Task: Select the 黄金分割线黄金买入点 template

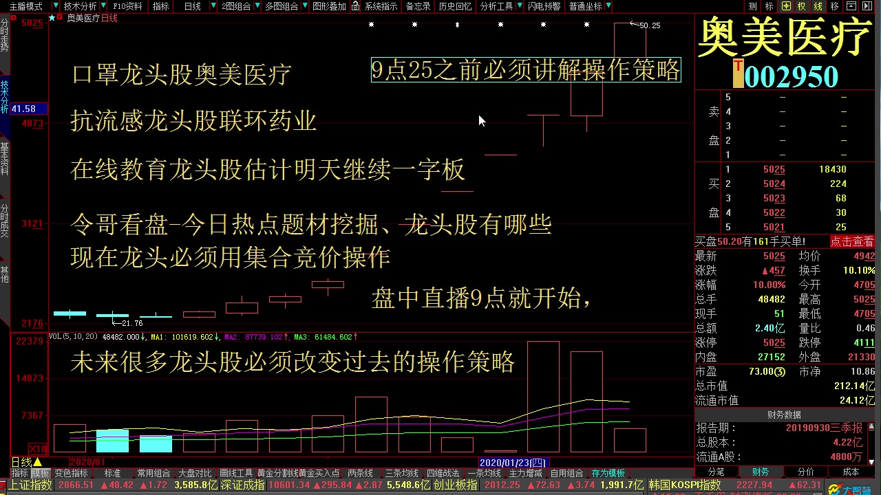Action: point(298,473)
